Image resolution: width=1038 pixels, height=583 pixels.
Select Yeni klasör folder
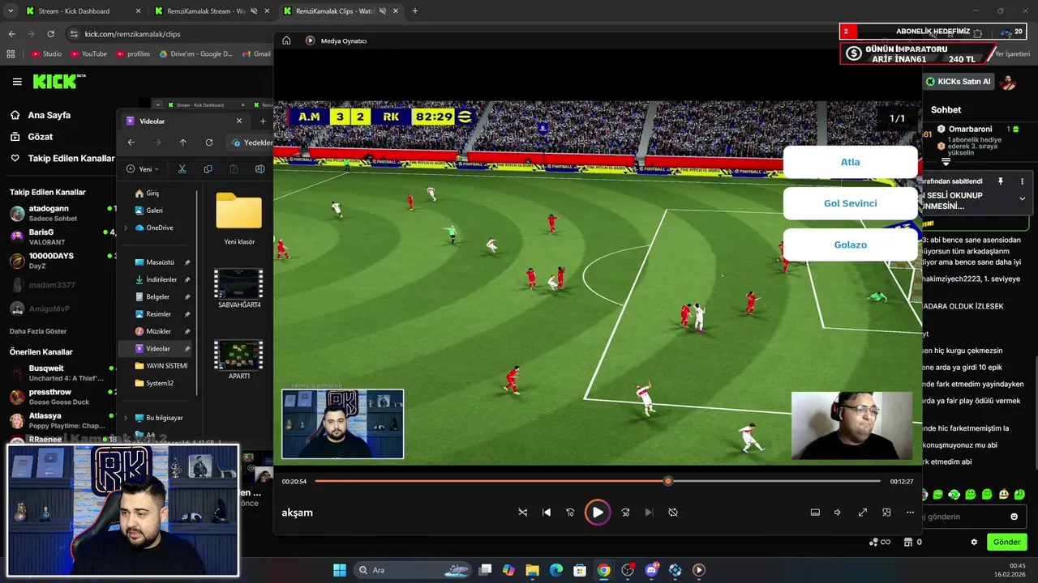pyautogui.click(x=239, y=219)
